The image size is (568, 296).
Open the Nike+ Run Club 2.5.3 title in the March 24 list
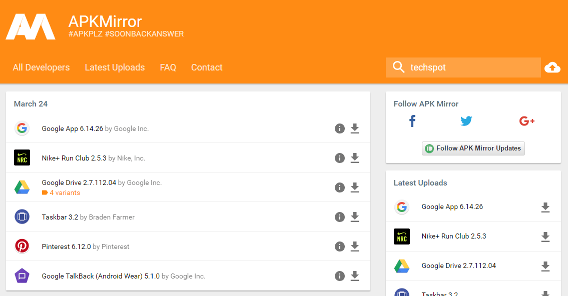[x=74, y=158]
